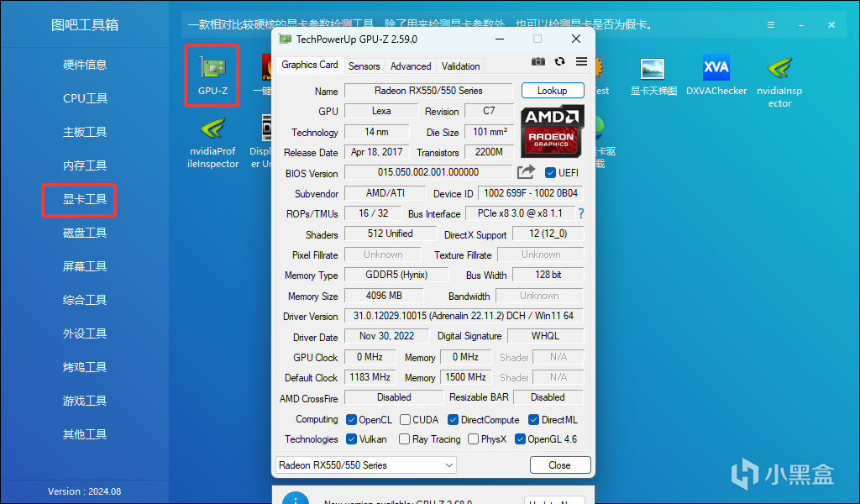Launch DXVAChecker tool
The height and width of the screenshot is (504, 860).
pyautogui.click(x=716, y=76)
